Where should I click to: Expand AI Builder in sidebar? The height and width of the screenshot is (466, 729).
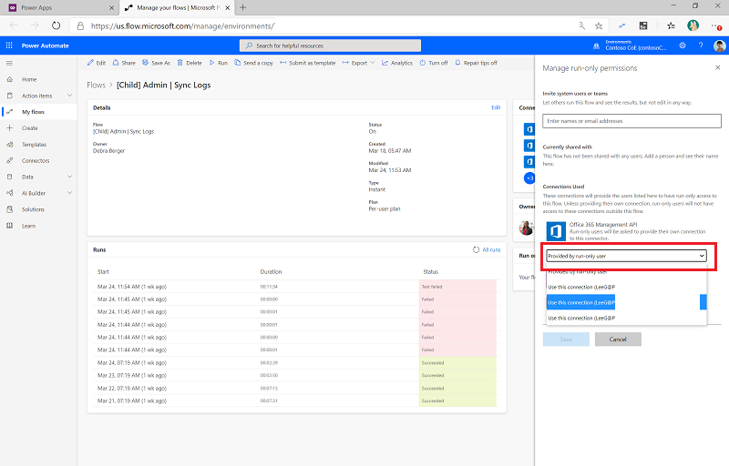(70, 193)
